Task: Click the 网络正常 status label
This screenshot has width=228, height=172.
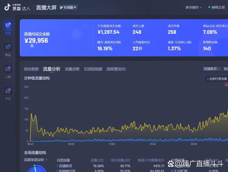Action: click(x=218, y=7)
